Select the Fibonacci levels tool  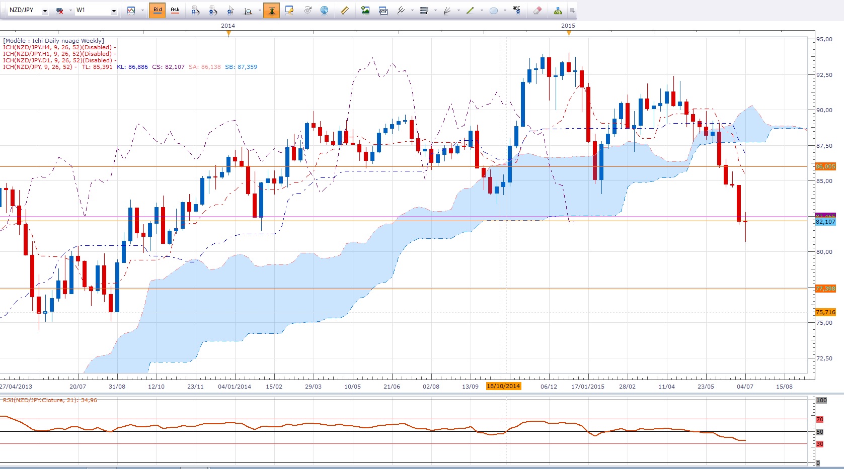pos(424,10)
